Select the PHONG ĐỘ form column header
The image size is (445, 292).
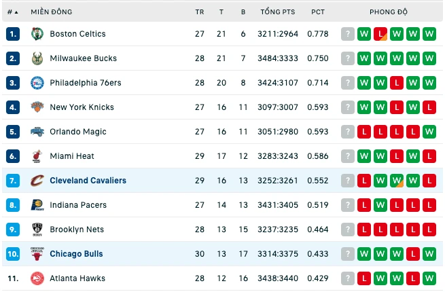pyautogui.click(x=389, y=12)
